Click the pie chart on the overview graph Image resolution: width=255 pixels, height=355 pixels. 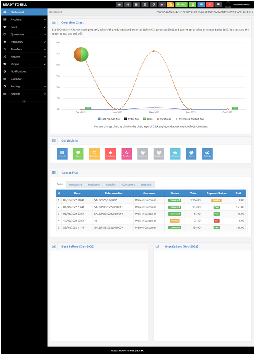click(81, 54)
